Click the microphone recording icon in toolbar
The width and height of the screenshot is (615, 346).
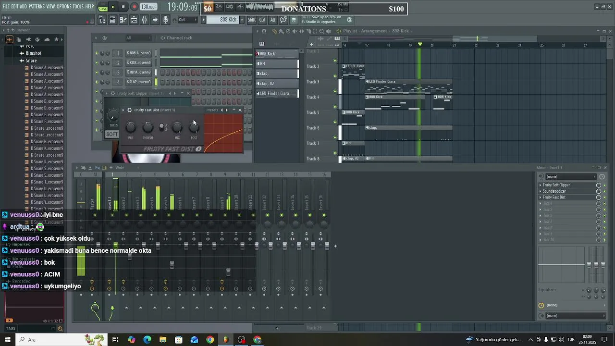pos(166,20)
